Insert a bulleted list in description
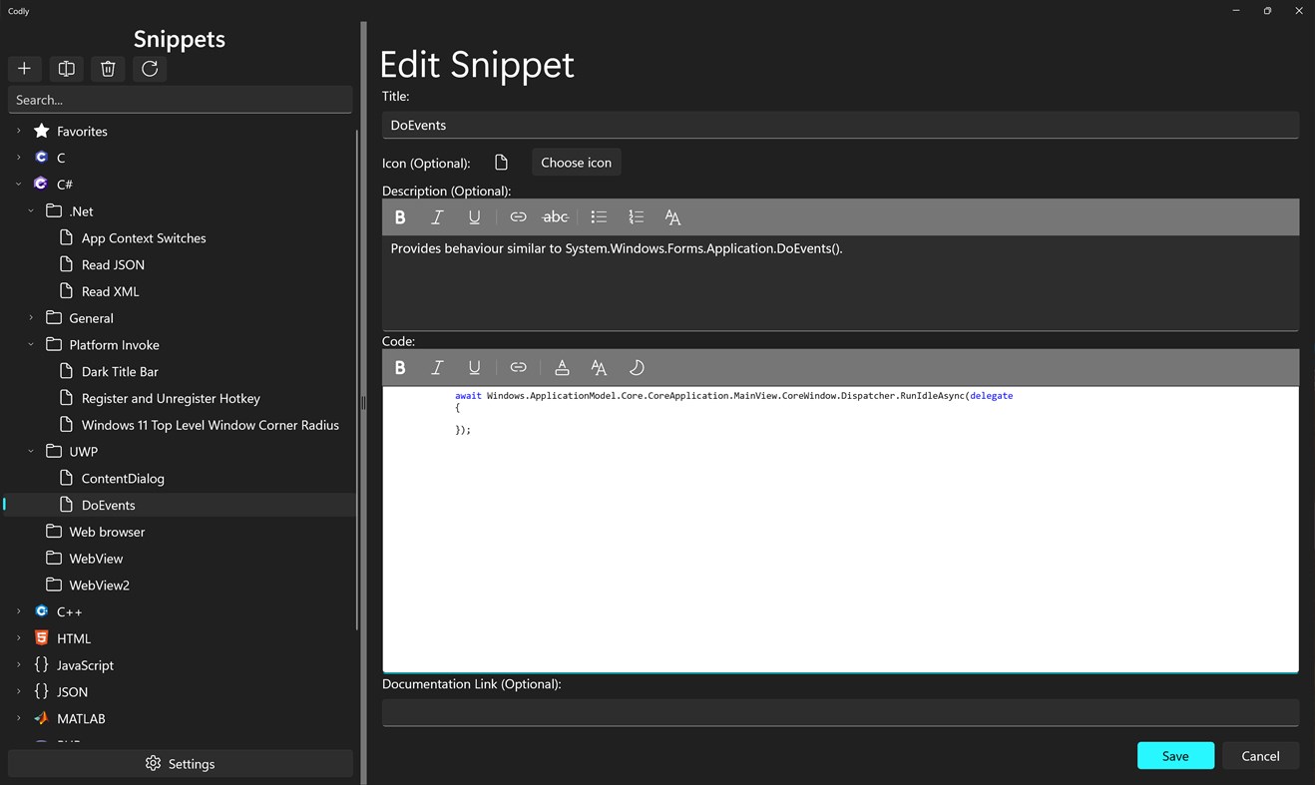Viewport: 1315px width, 785px height. point(599,216)
